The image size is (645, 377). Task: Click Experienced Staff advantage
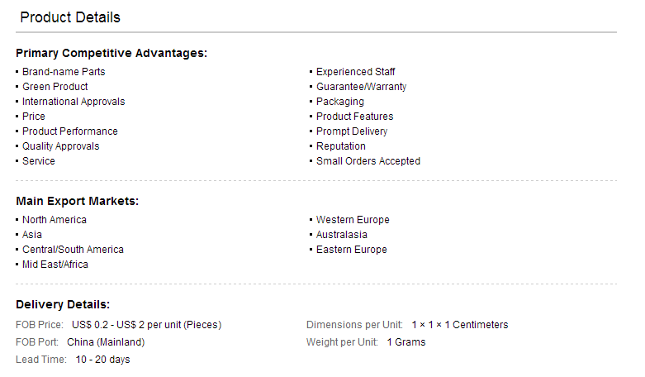coord(355,72)
